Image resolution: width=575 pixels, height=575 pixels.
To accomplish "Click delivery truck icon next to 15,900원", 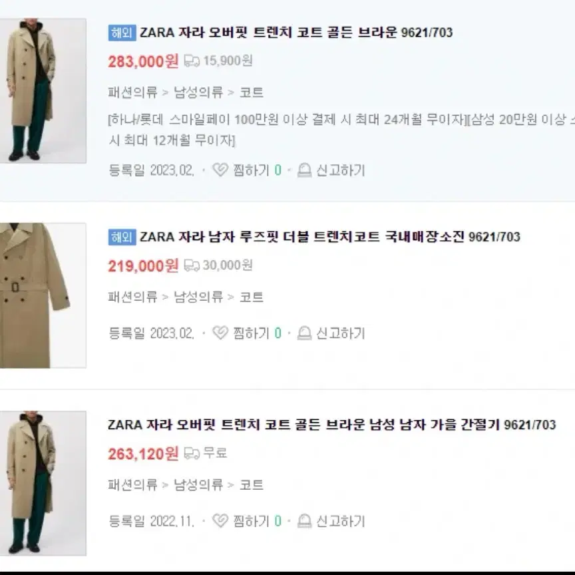I will point(192,61).
